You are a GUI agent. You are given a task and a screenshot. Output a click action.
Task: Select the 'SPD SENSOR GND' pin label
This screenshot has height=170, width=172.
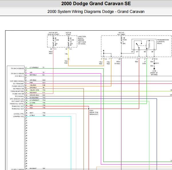pyautogui.click(x=17, y=99)
